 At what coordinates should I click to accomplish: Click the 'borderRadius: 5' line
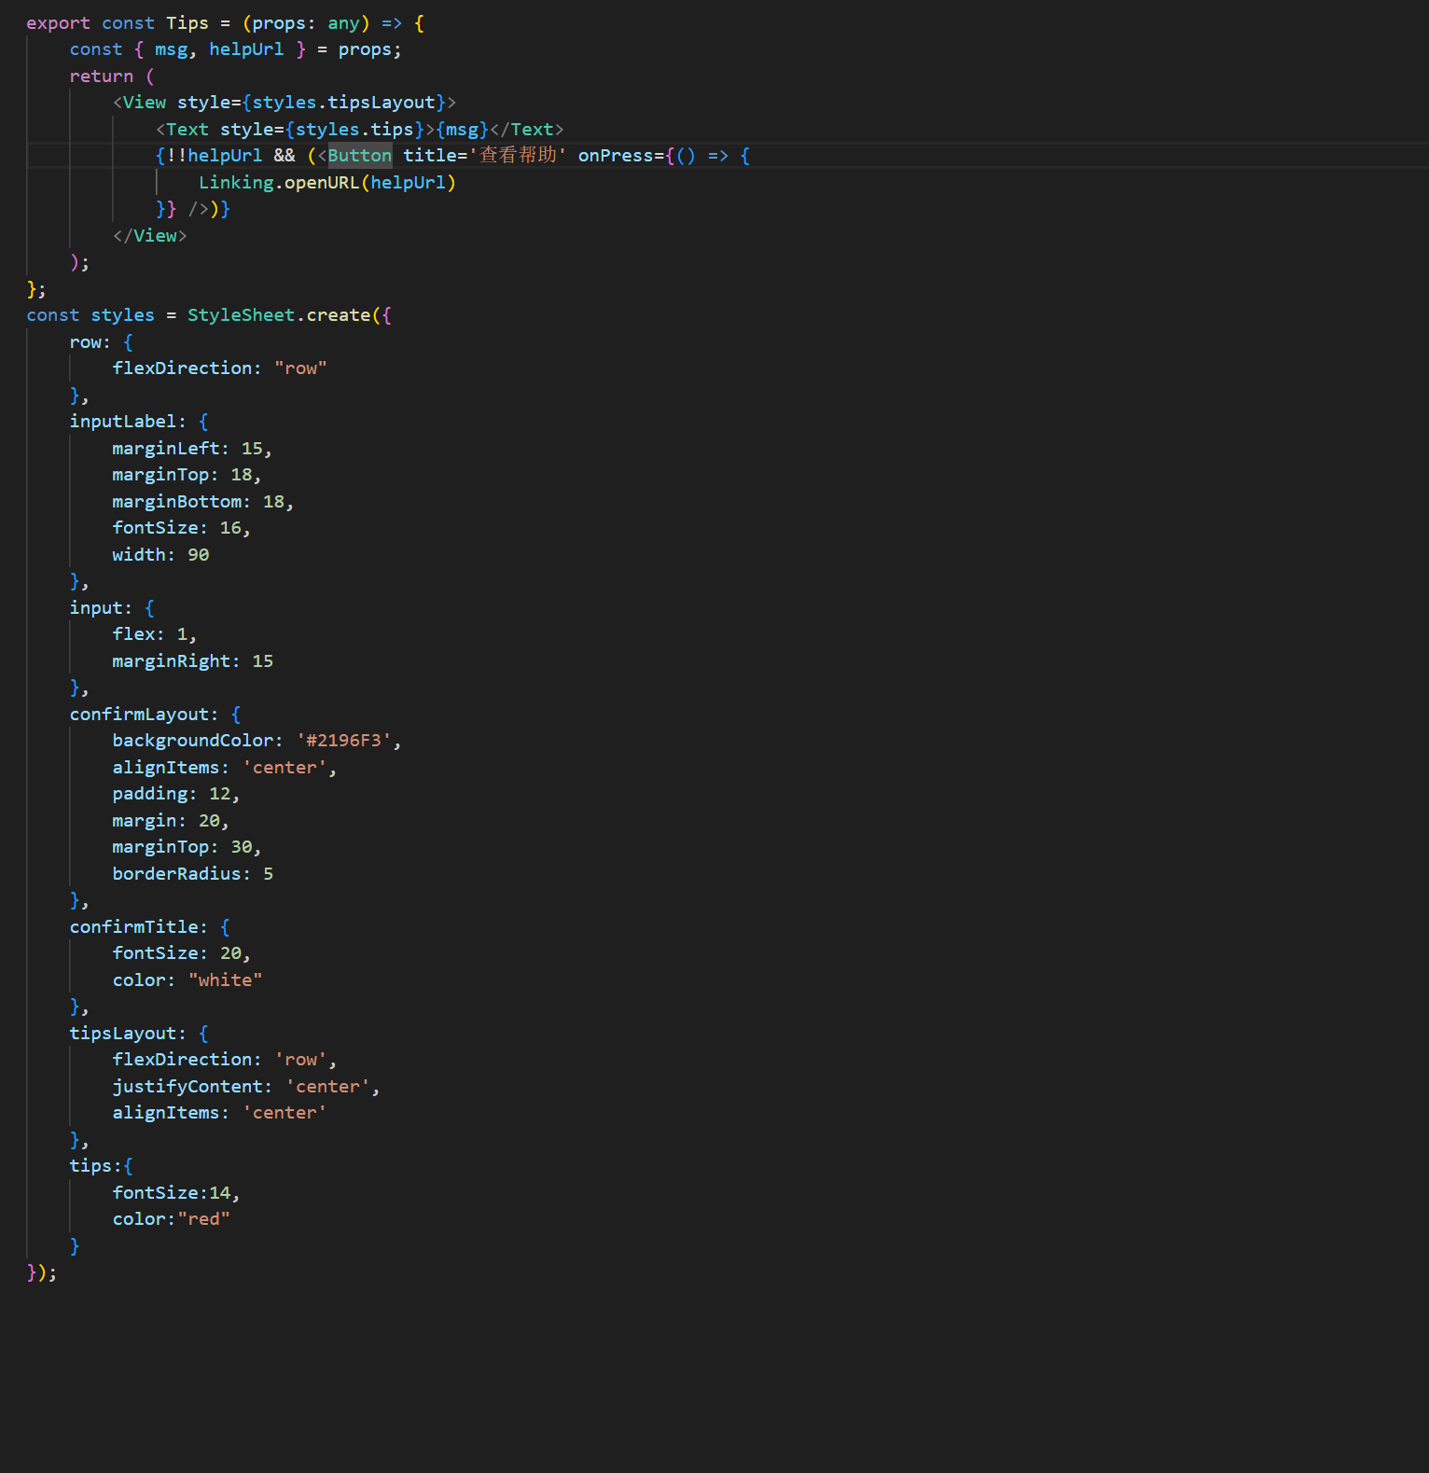click(x=193, y=873)
